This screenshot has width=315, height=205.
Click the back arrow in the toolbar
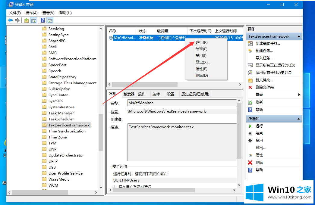[x=10, y=20]
